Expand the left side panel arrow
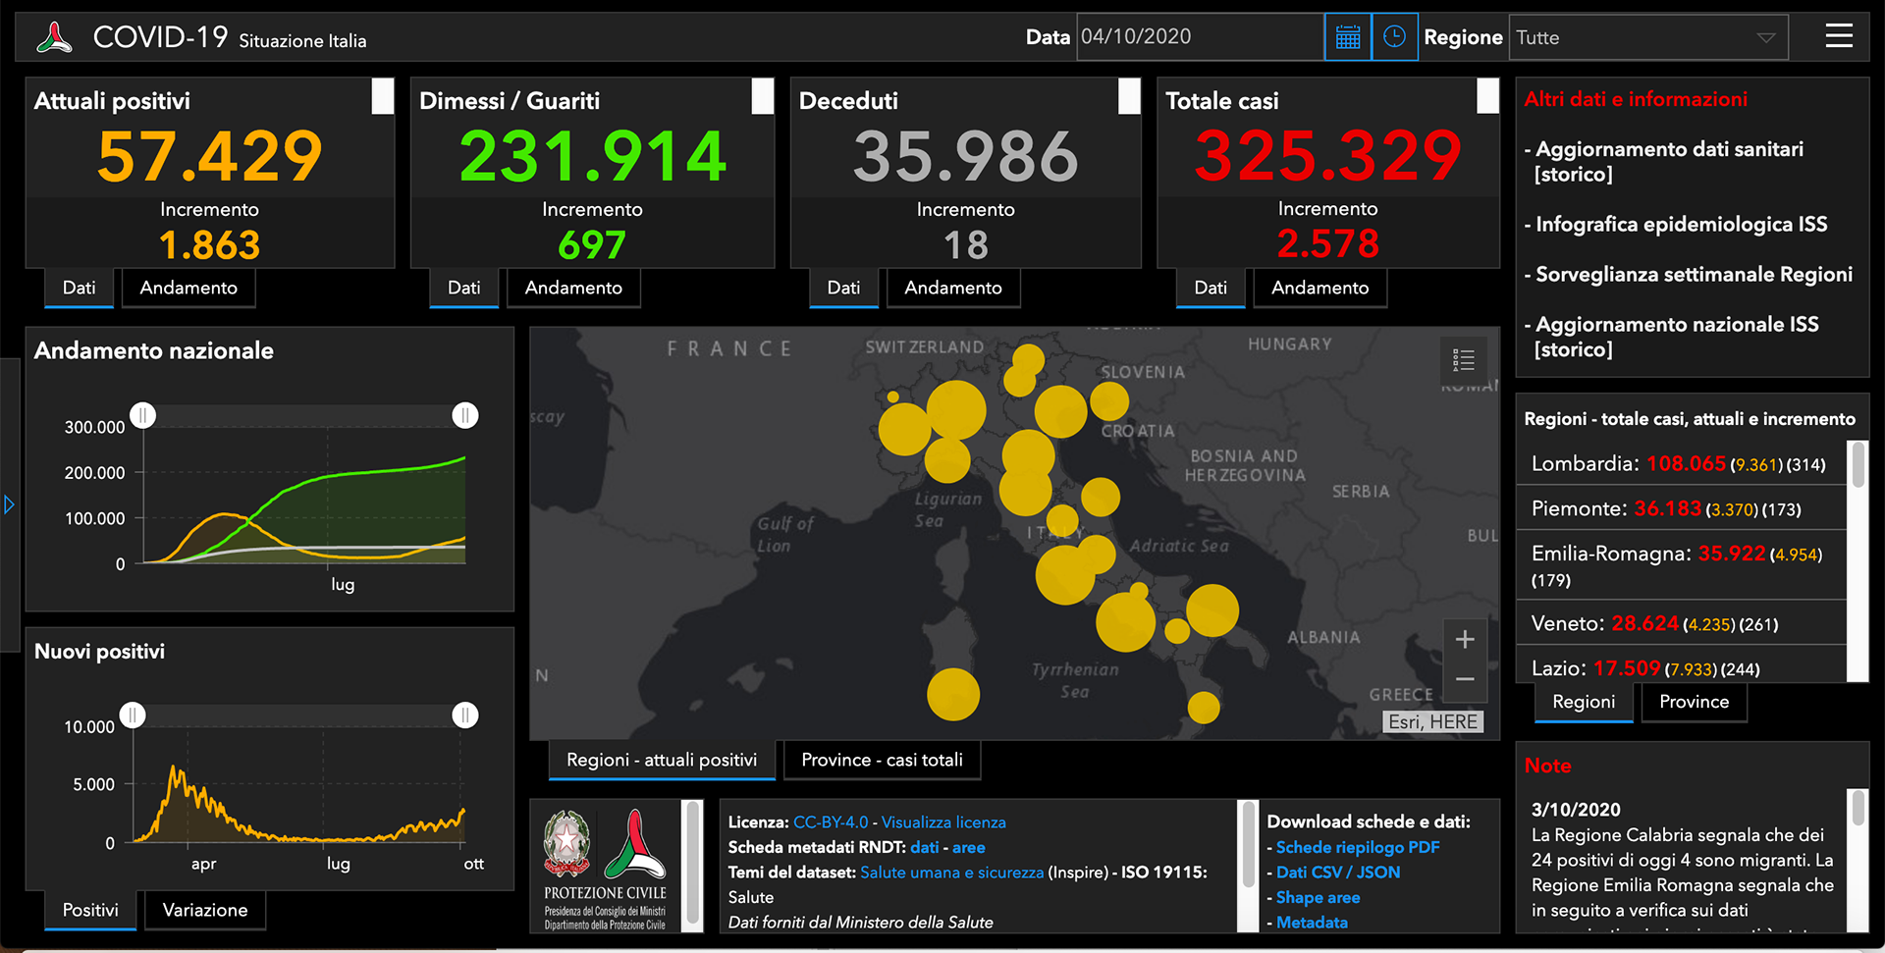 [x=9, y=504]
